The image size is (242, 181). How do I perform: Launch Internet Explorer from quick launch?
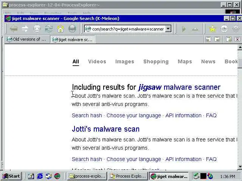(40, 176)
